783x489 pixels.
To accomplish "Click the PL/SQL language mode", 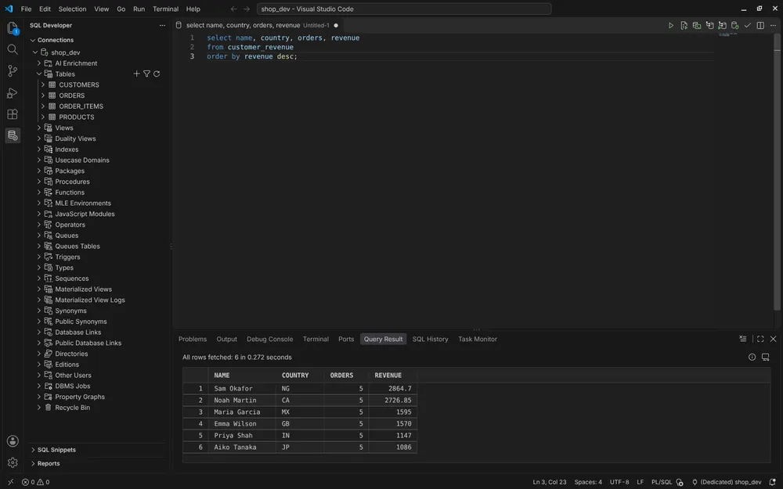I will 662,482.
